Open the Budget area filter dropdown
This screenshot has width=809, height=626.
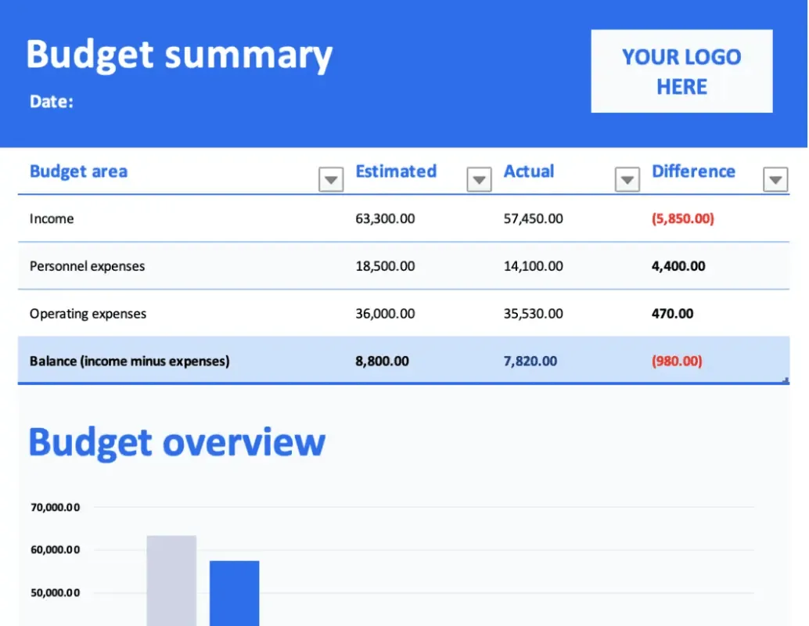click(x=331, y=179)
